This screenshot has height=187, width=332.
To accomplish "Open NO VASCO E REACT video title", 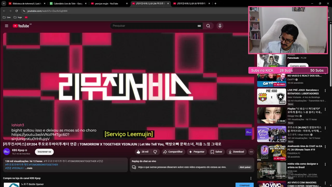I will coord(305,76).
